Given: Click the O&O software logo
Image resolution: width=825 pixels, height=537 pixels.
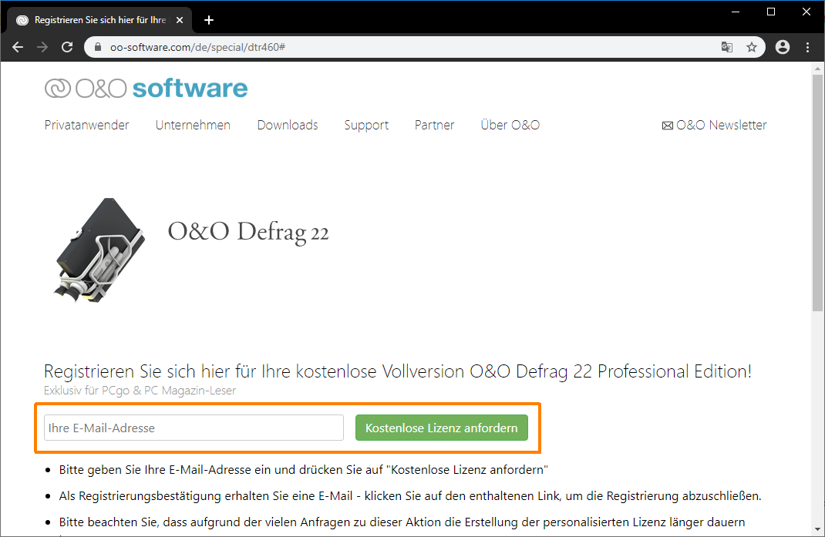Looking at the screenshot, I should (x=146, y=89).
